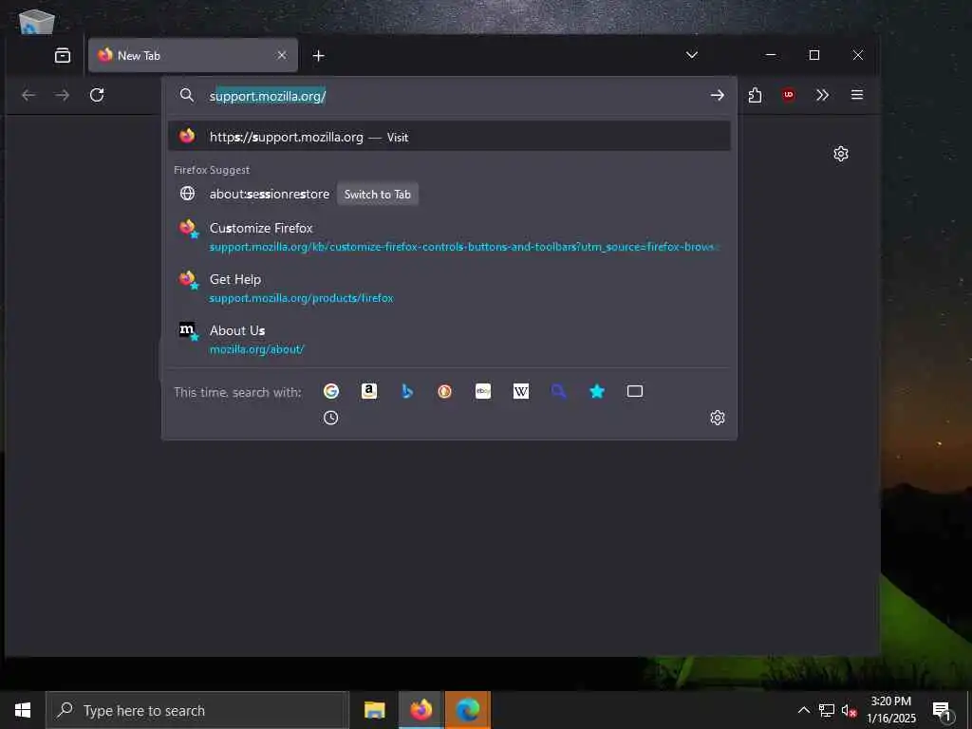The width and height of the screenshot is (972, 729).
Task: Open the notification Action Center
Action: pyautogui.click(x=943, y=710)
